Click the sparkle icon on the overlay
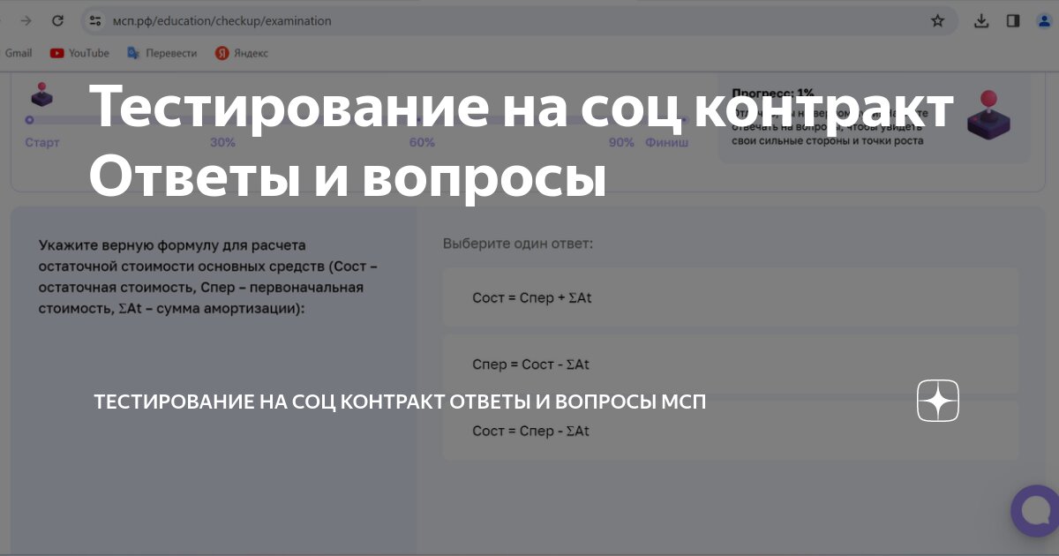1059x556 pixels. pos(938,402)
